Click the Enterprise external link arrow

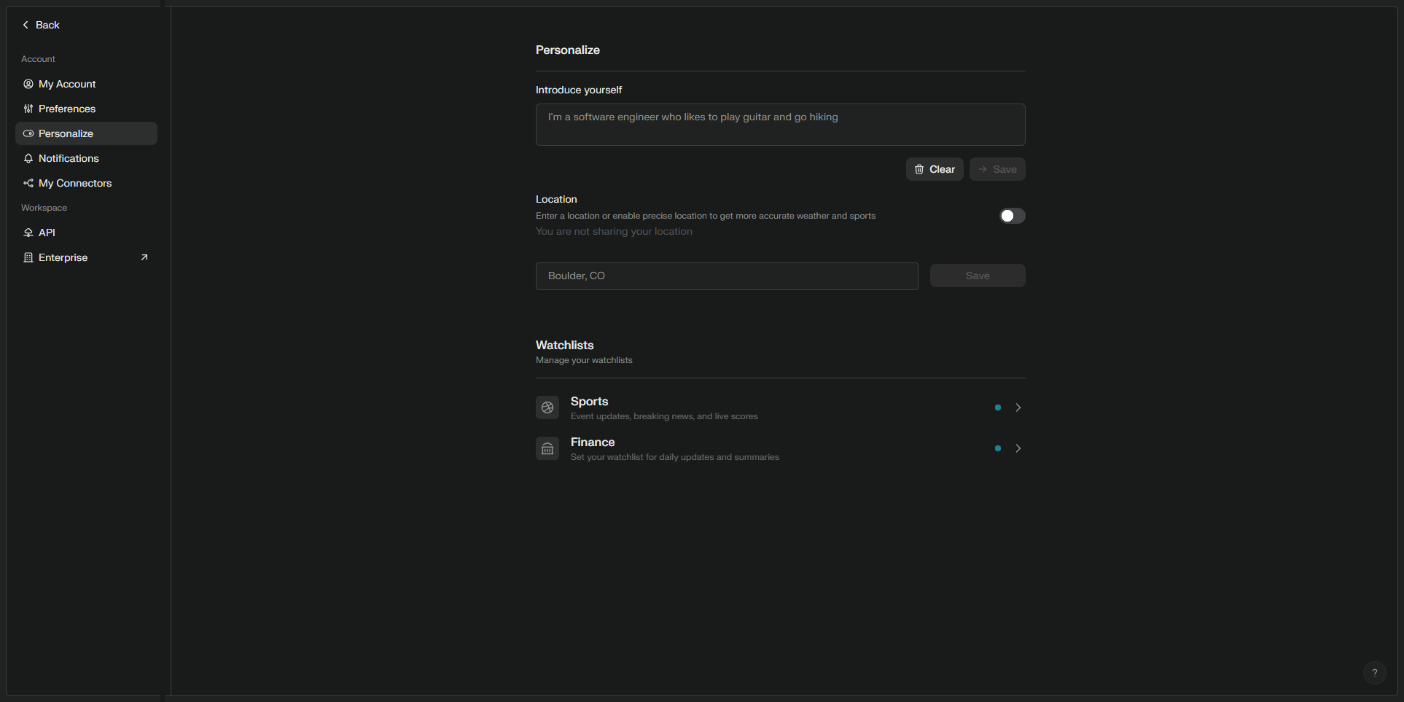tap(144, 257)
